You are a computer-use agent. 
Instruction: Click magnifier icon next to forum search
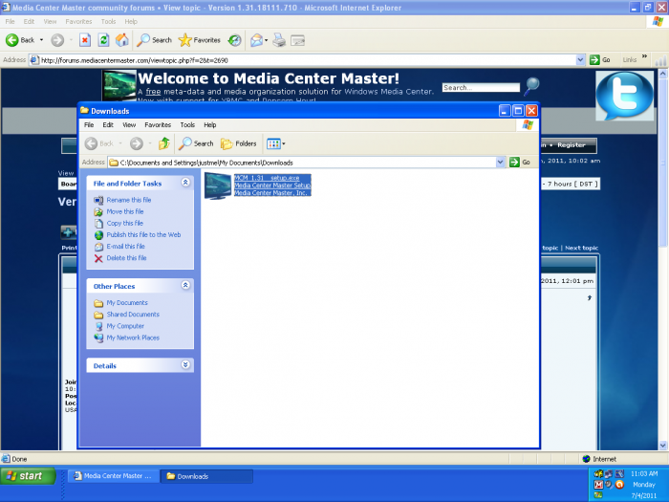pyautogui.click(x=531, y=86)
